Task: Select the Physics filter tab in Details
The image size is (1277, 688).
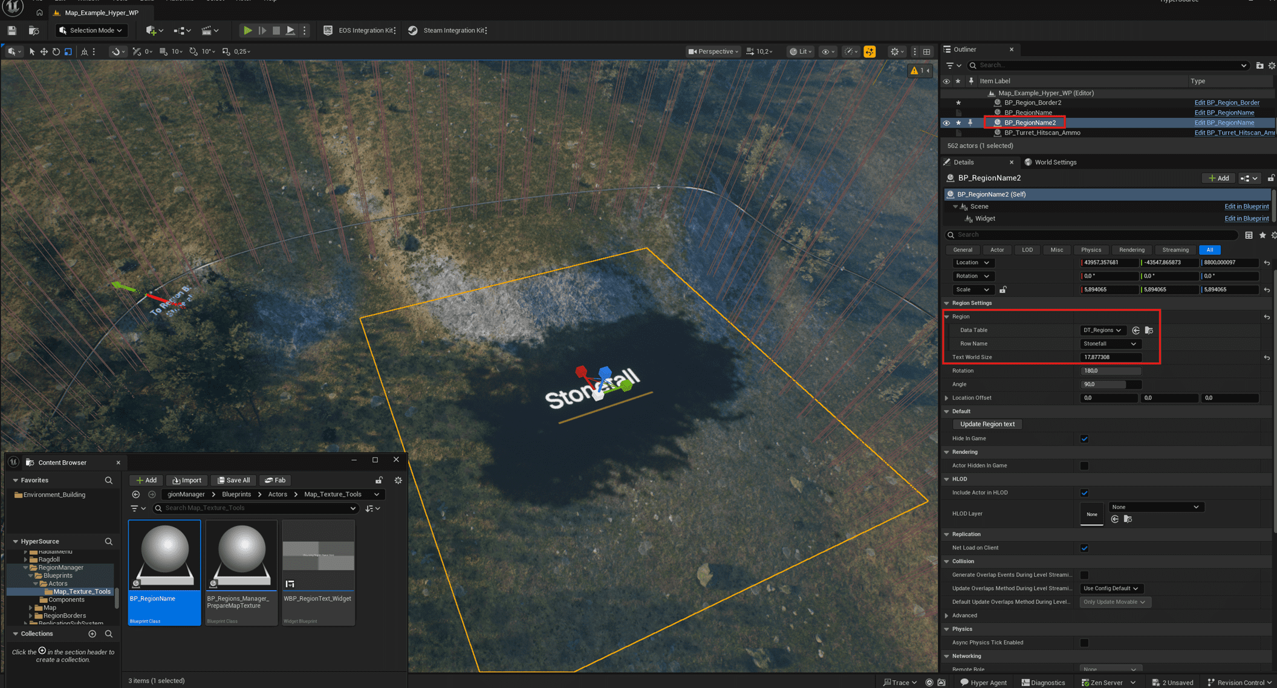Action: (x=1091, y=250)
